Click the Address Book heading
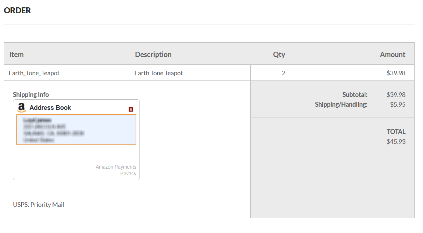Image resolution: width=423 pixels, height=233 pixels. coord(50,108)
